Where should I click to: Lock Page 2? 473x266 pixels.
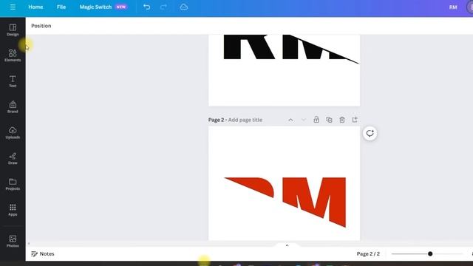(316, 120)
